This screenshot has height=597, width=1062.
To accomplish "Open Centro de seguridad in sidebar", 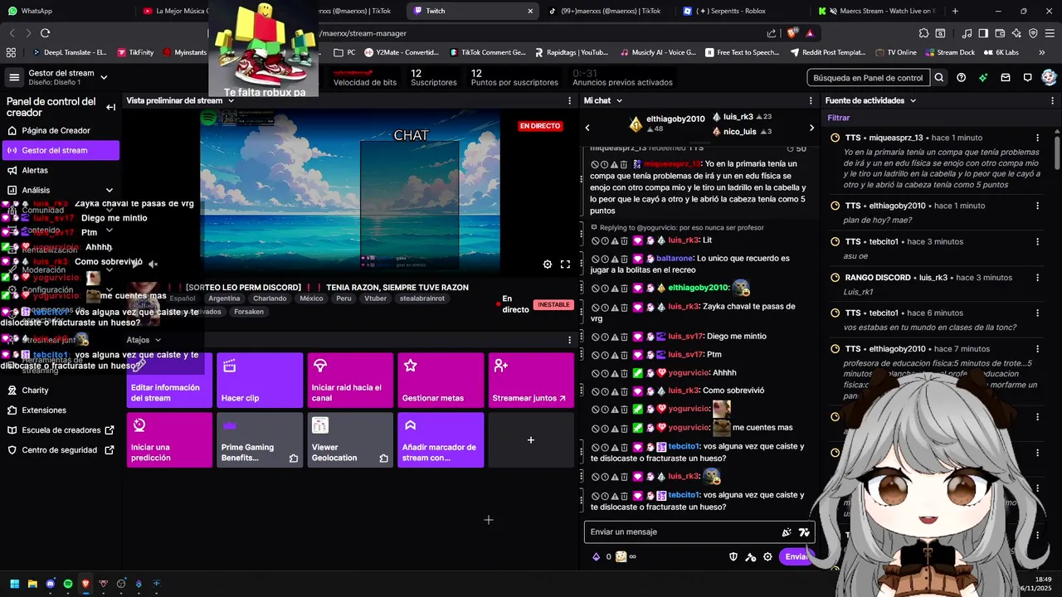I will (60, 450).
